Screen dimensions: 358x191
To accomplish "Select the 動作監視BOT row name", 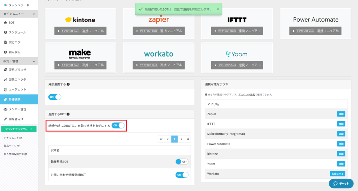I will point(59,162).
